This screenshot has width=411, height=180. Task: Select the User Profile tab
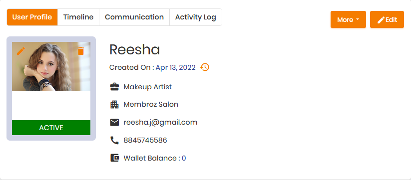(32, 17)
